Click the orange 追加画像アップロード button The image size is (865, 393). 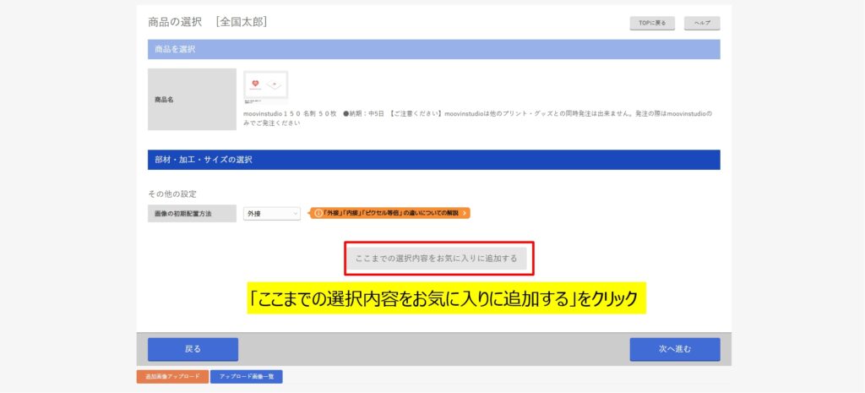(x=172, y=377)
